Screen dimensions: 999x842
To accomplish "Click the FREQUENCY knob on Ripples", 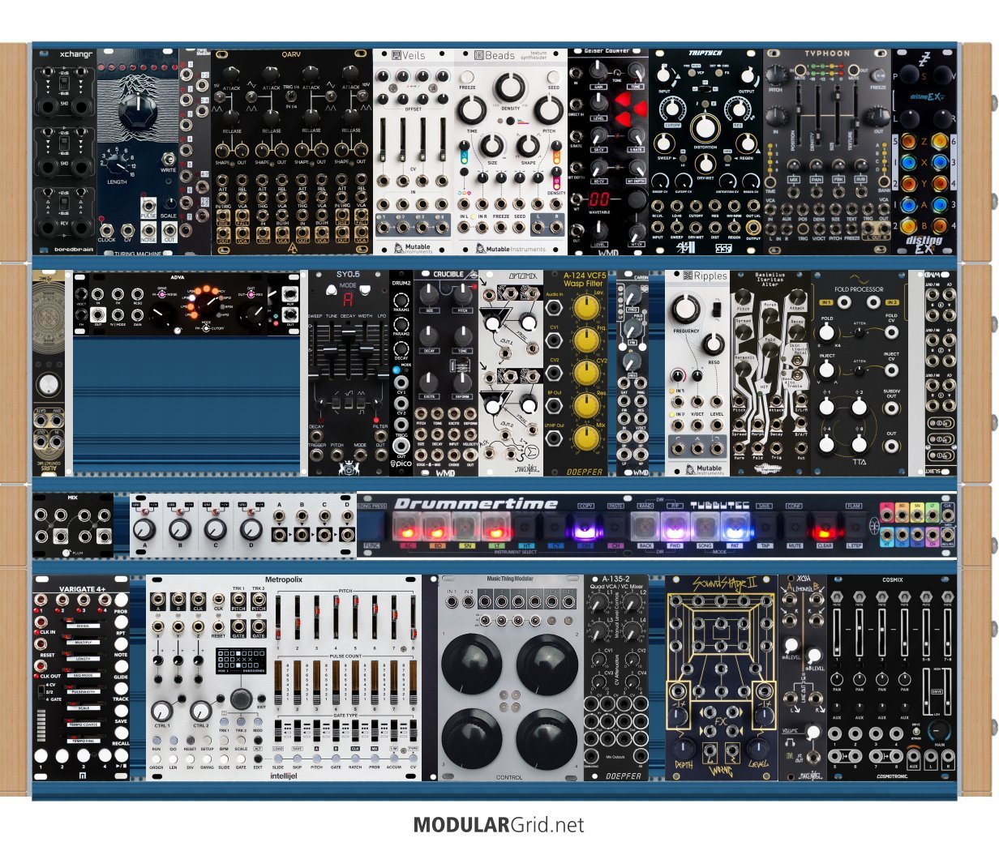I will 686,309.
